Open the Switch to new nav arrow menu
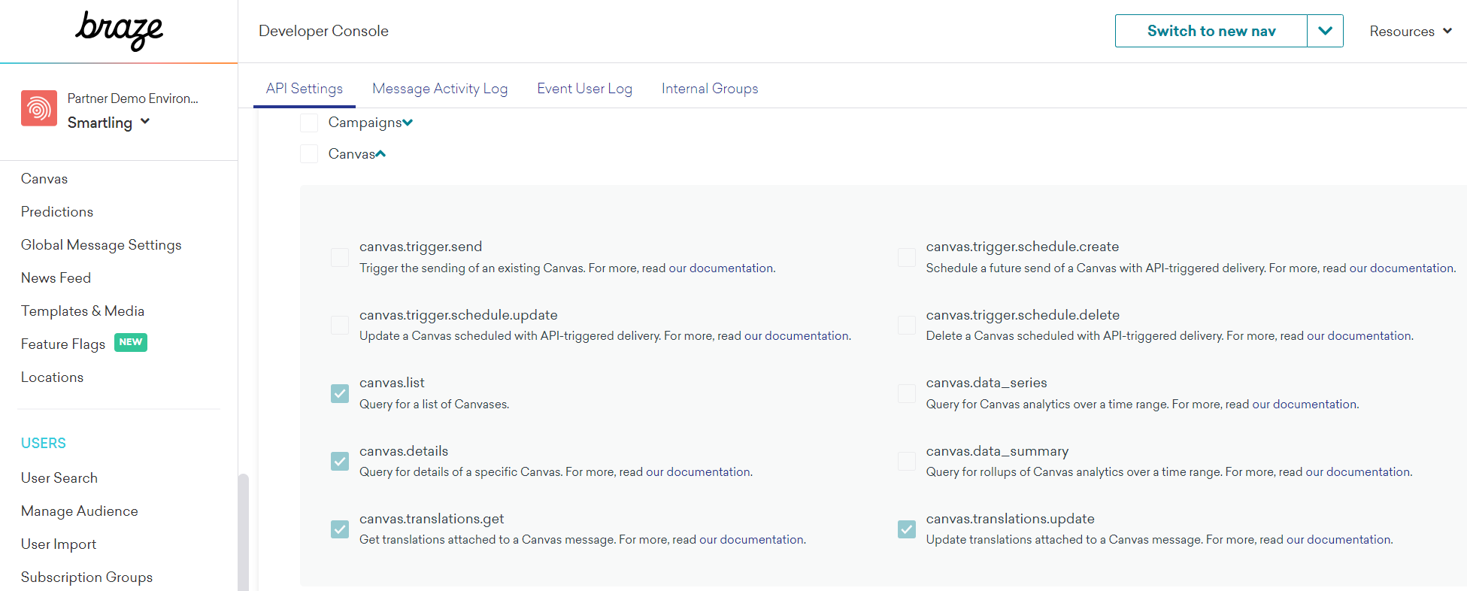 coord(1325,31)
